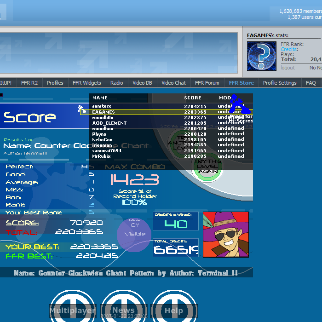This screenshot has height=322, width=322.
Task: Click the purple hat character portrait
Action: (x=225, y=234)
